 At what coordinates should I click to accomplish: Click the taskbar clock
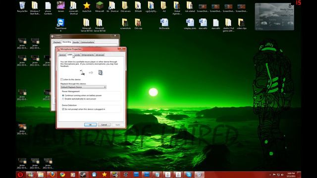(291, 175)
